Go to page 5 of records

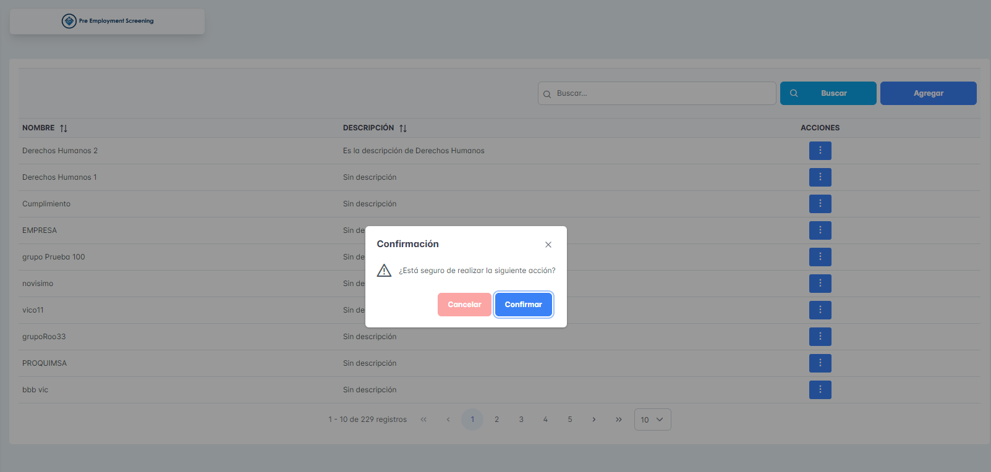click(x=570, y=419)
